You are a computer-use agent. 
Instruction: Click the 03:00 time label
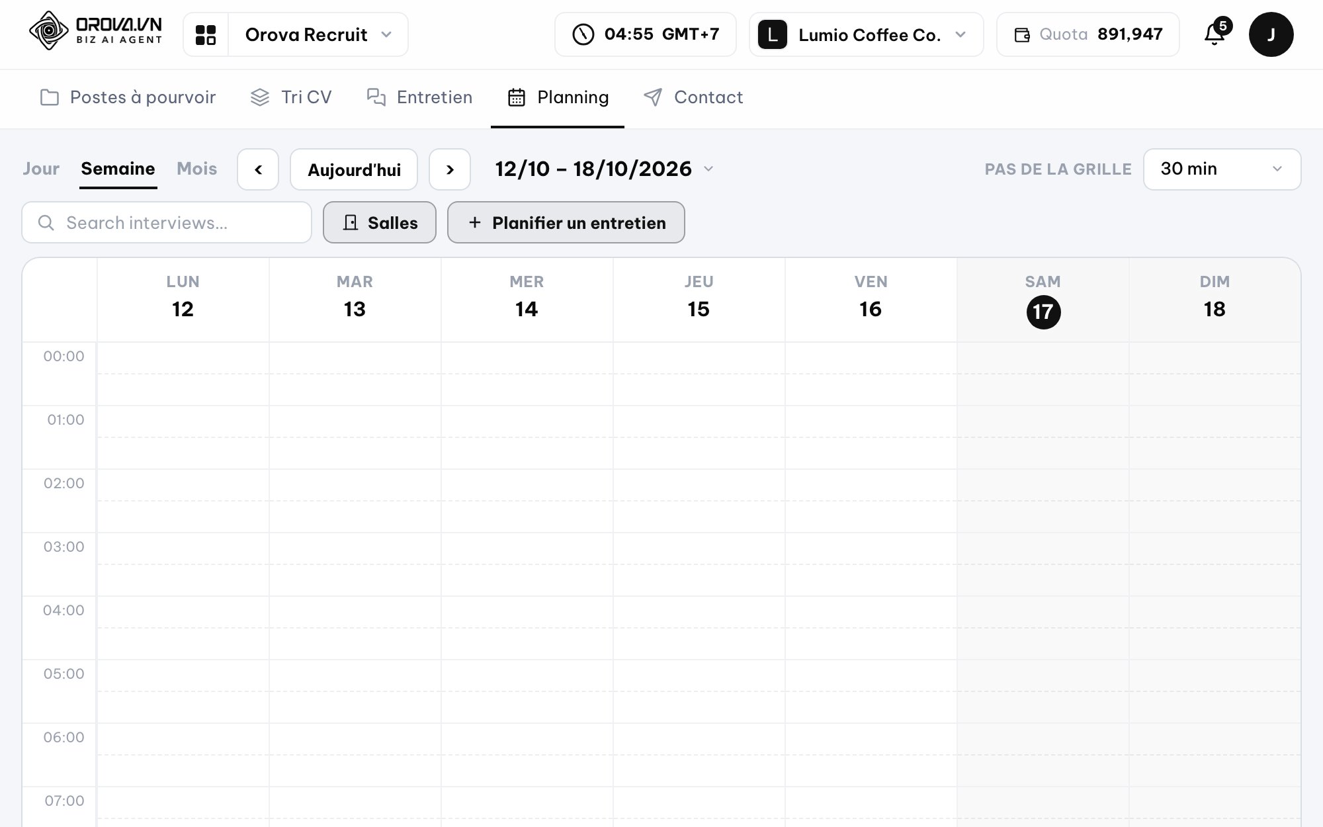[64, 546]
